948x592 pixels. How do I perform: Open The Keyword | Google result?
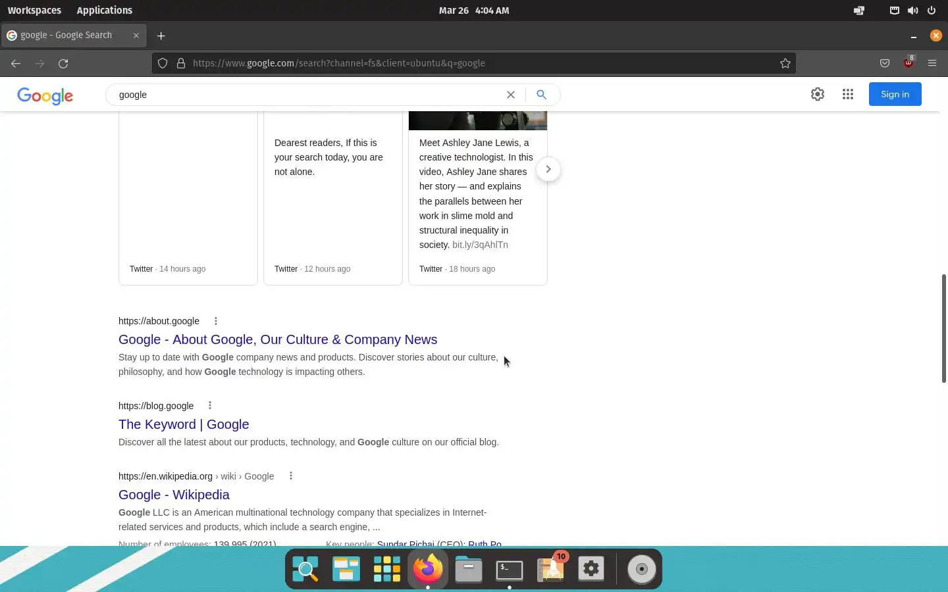184,424
